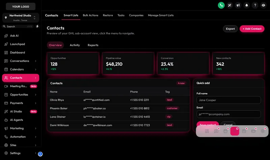
Task: Click the 4 new badge
Action: (x=181, y=83)
